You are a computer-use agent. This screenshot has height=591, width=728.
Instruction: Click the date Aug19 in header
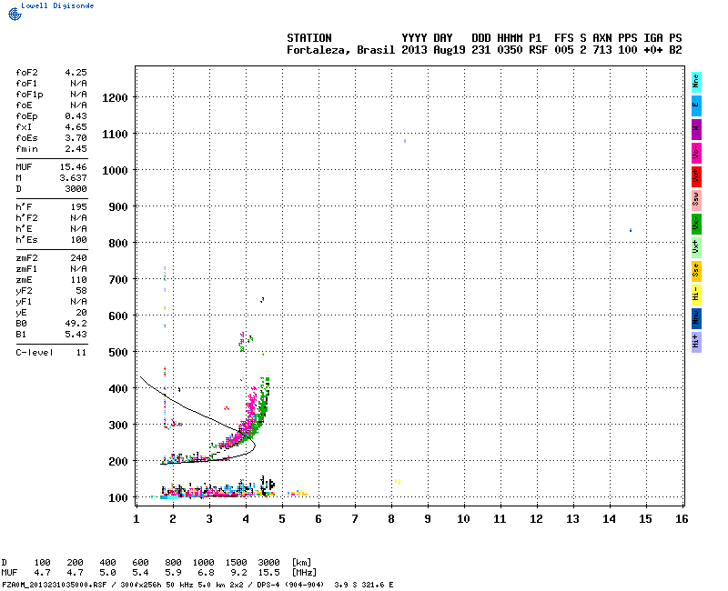coord(449,50)
